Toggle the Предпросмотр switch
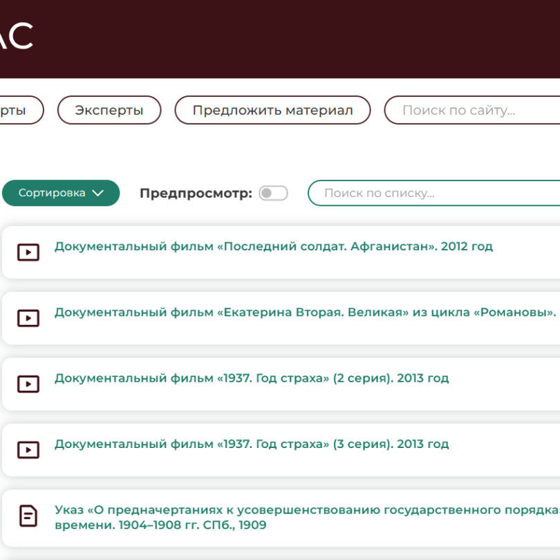The height and width of the screenshot is (560, 560). click(273, 194)
